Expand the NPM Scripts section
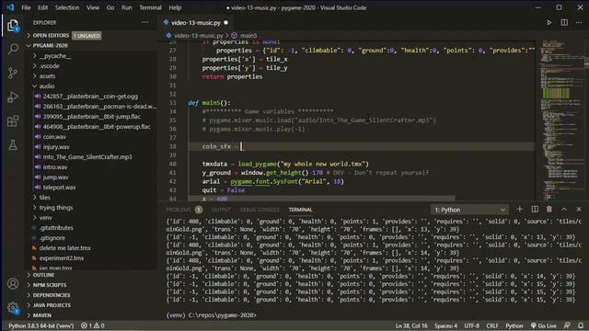589x331 pixels. (49, 285)
